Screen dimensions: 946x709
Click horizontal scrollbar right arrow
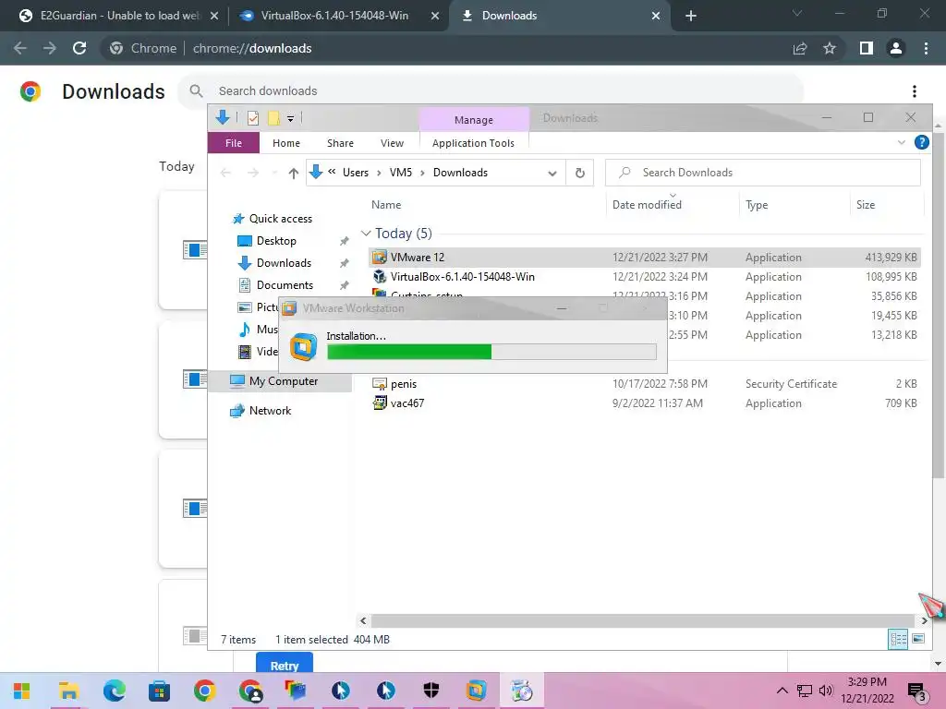924,620
